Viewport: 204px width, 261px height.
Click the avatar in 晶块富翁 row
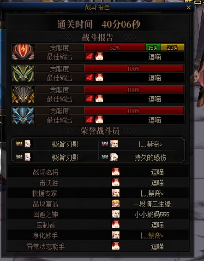click(116, 203)
